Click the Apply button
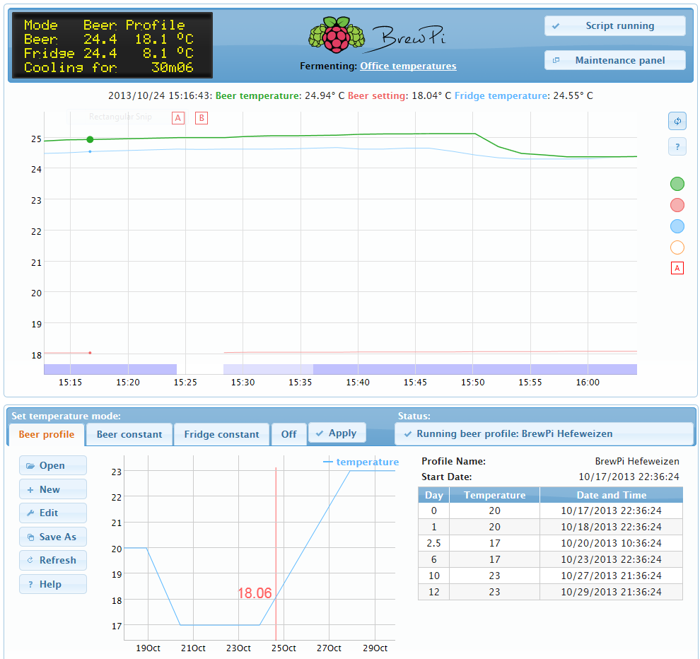 [337, 433]
